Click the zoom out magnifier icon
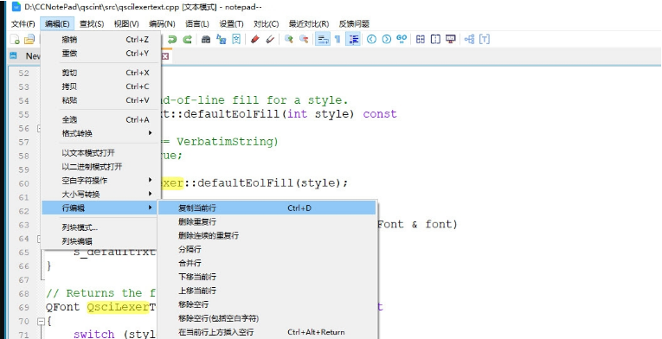This screenshot has height=339, width=662. click(304, 40)
